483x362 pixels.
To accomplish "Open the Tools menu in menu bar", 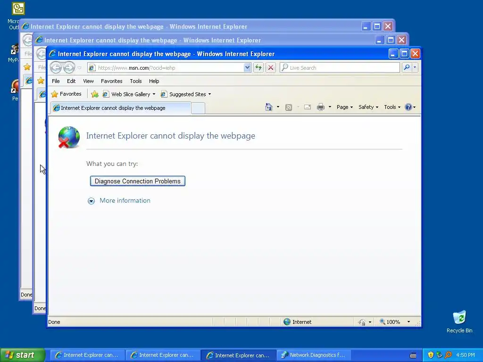I will pyautogui.click(x=136, y=81).
